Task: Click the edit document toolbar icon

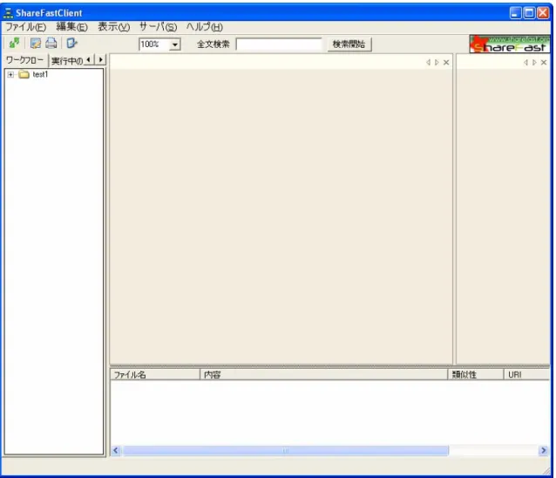Action: tap(35, 44)
